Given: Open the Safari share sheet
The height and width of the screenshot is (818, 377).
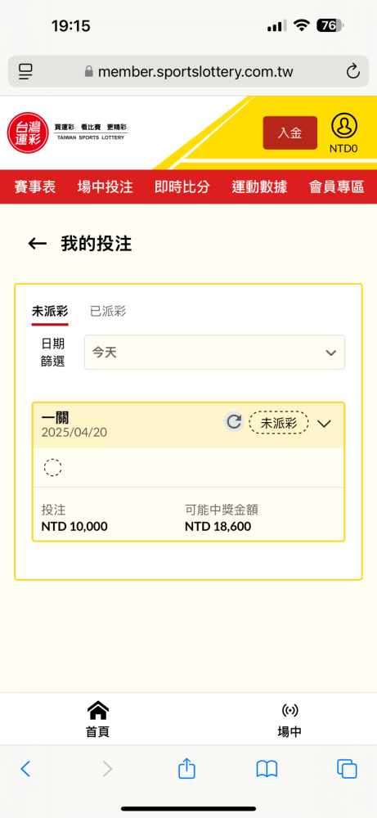Looking at the screenshot, I should click(186, 768).
